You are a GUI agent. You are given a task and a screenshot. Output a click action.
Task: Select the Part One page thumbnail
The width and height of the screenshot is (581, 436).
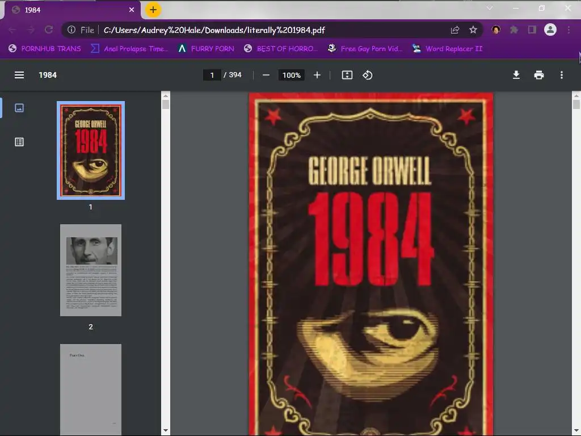pos(91,389)
